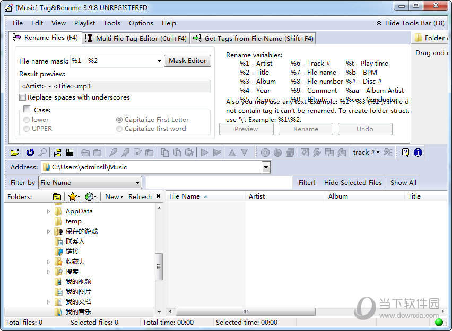Switch to Multi File Tag Editor tab
Screen dimensions: 452x331
136,38
